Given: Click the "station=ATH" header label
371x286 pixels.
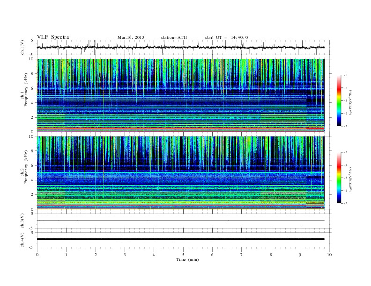Looking at the screenshot, I should pos(174,37).
